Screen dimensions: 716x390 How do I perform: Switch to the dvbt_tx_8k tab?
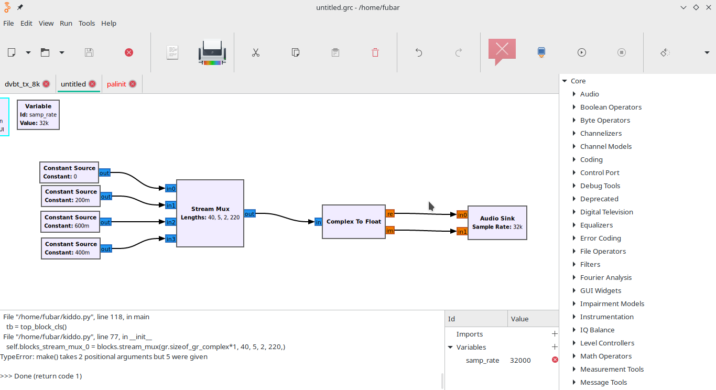pyautogui.click(x=22, y=84)
